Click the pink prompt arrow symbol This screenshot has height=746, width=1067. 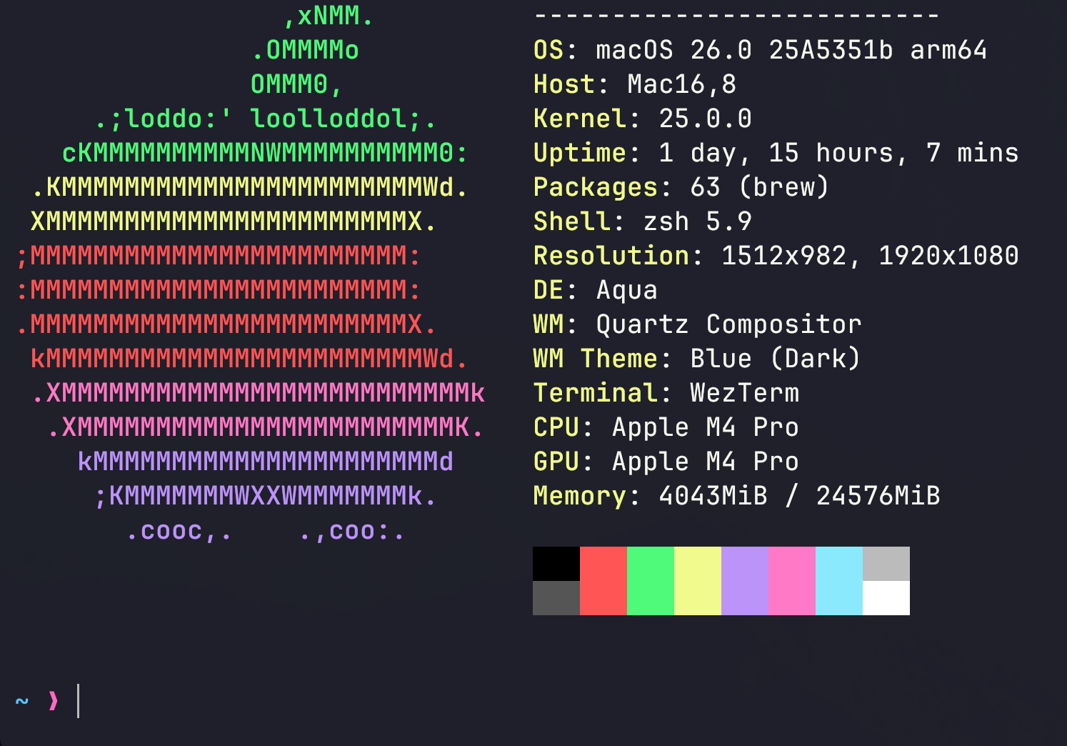tap(54, 701)
